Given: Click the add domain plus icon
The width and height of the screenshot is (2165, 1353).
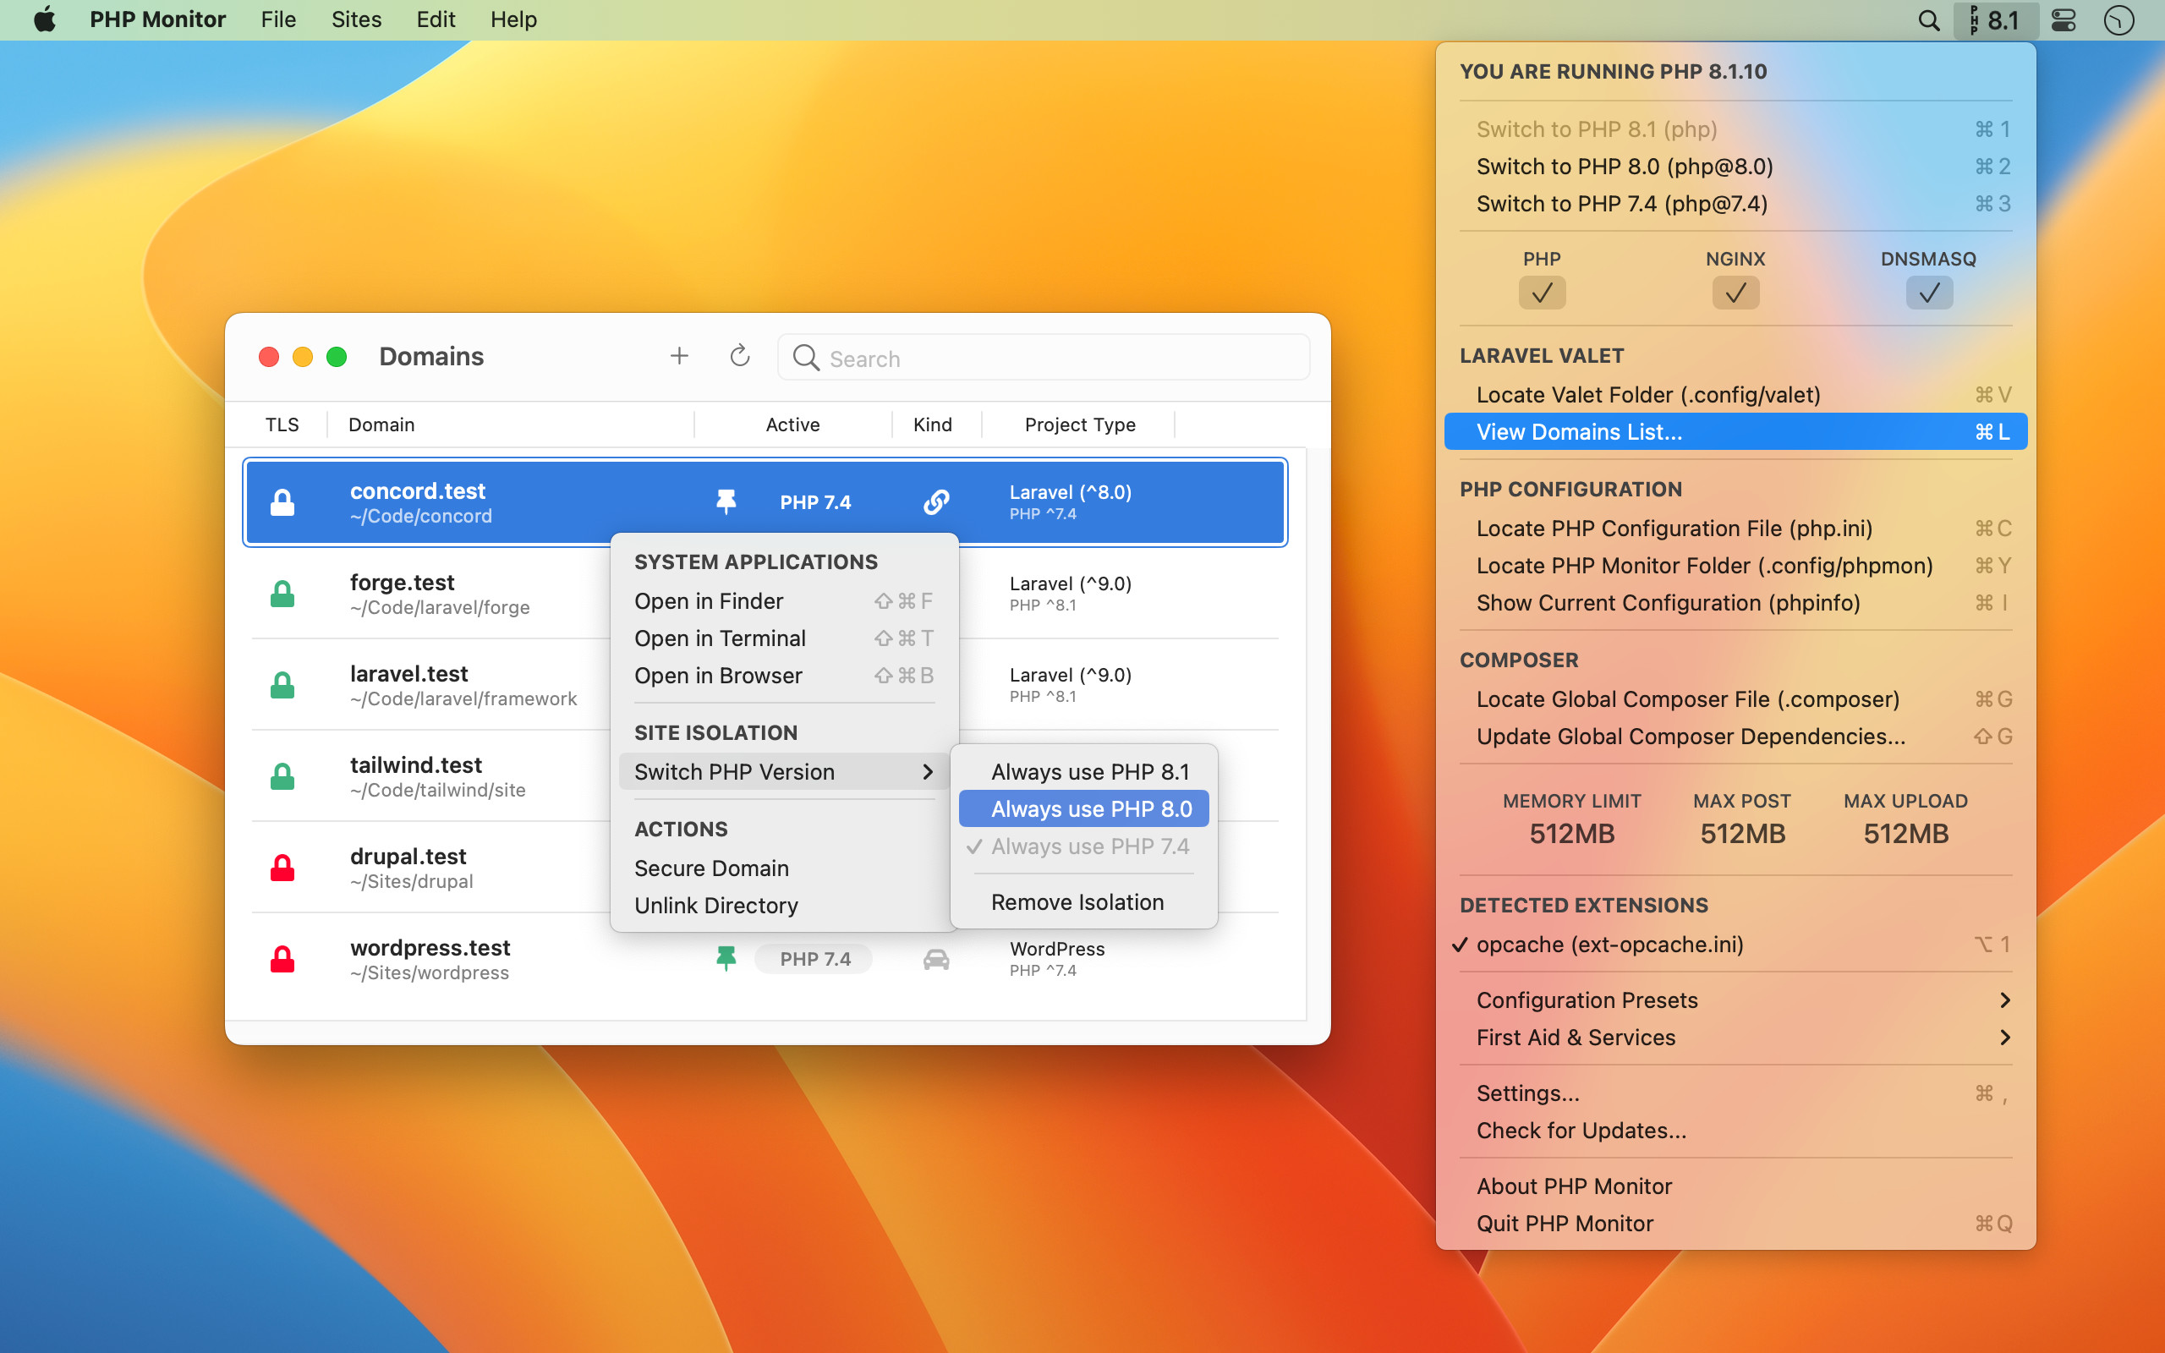Looking at the screenshot, I should point(680,355).
